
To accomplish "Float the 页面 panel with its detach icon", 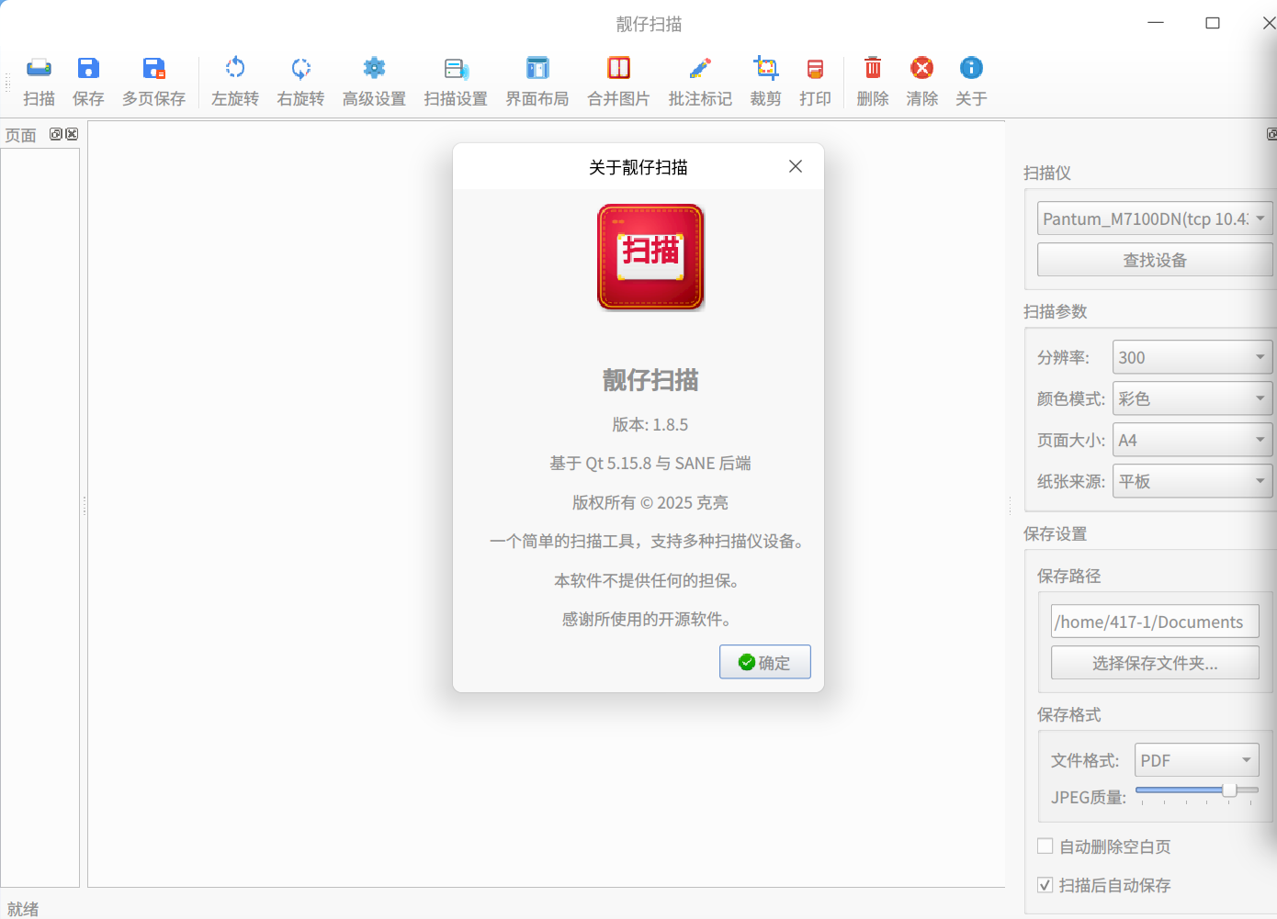I will click(x=56, y=134).
